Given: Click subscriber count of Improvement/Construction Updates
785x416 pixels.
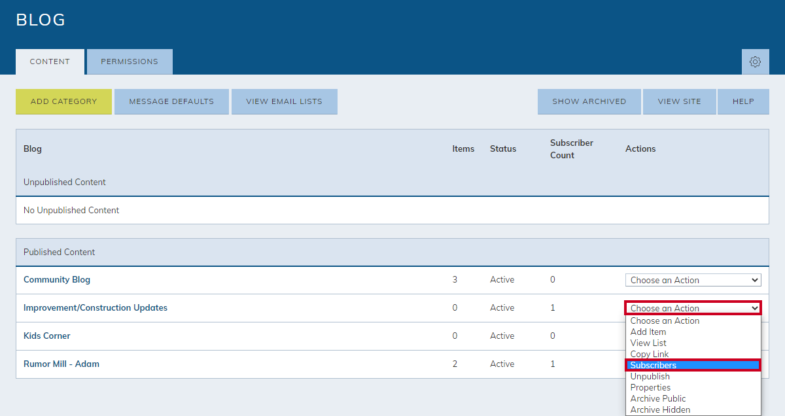Looking at the screenshot, I should [553, 307].
